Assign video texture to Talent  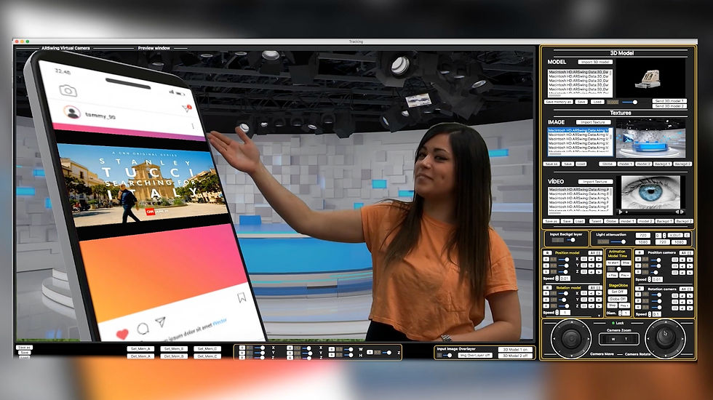point(596,221)
